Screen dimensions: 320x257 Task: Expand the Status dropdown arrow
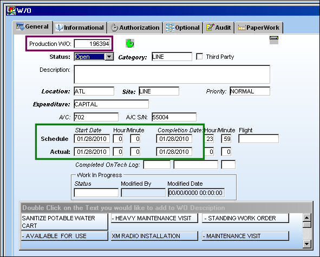109,57
